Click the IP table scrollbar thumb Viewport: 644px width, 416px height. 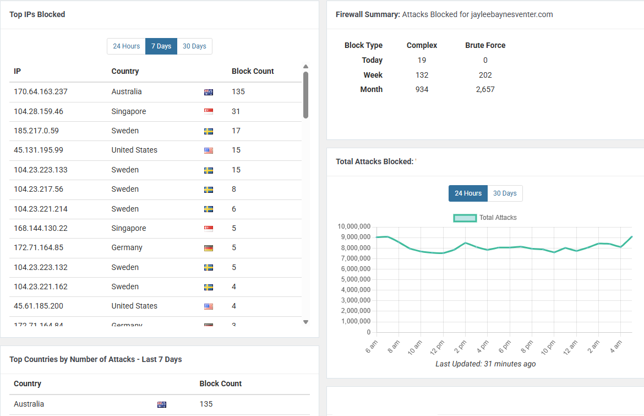305,95
